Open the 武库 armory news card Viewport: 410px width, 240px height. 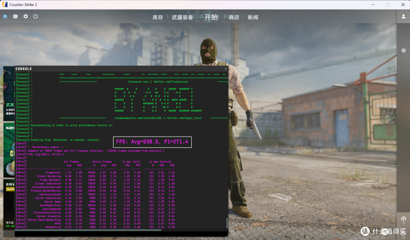tap(9, 93)
